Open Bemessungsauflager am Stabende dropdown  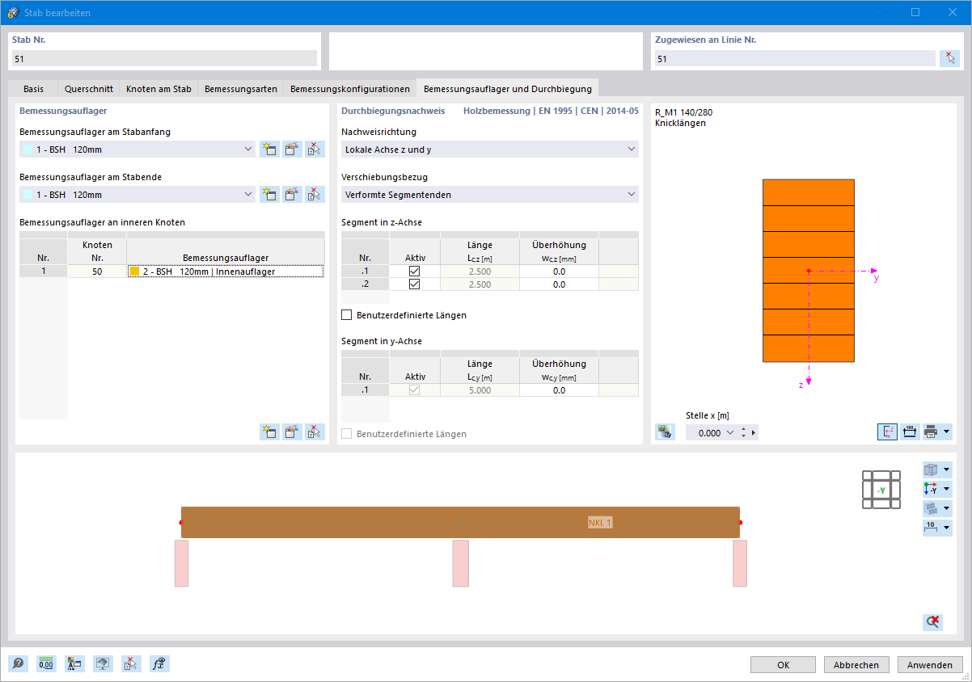click(x=247, y=195)
